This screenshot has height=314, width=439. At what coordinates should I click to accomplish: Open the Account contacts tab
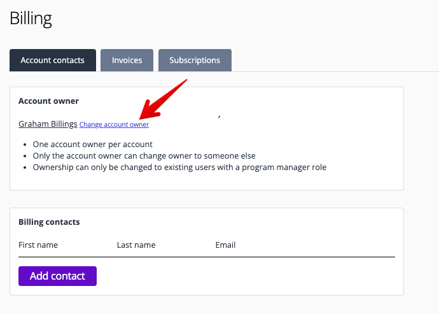click(x=53, y=61)
